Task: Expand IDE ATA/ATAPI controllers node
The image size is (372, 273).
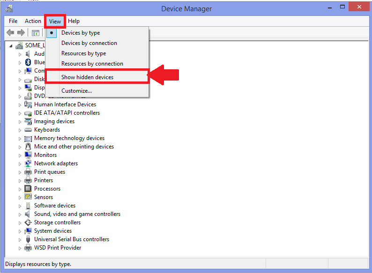Action: 20,113
